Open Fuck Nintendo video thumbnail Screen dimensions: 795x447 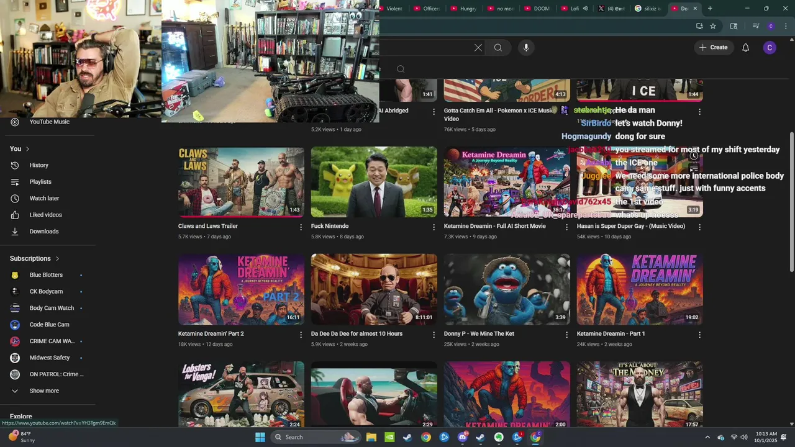[374, 182]
